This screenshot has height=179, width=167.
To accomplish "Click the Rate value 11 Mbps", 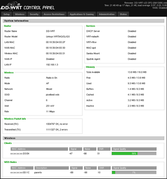I will point(50,111).
